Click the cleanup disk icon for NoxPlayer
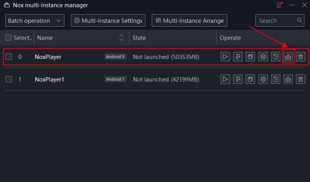Screen dimensions: 310x182 tap(288, 57)
